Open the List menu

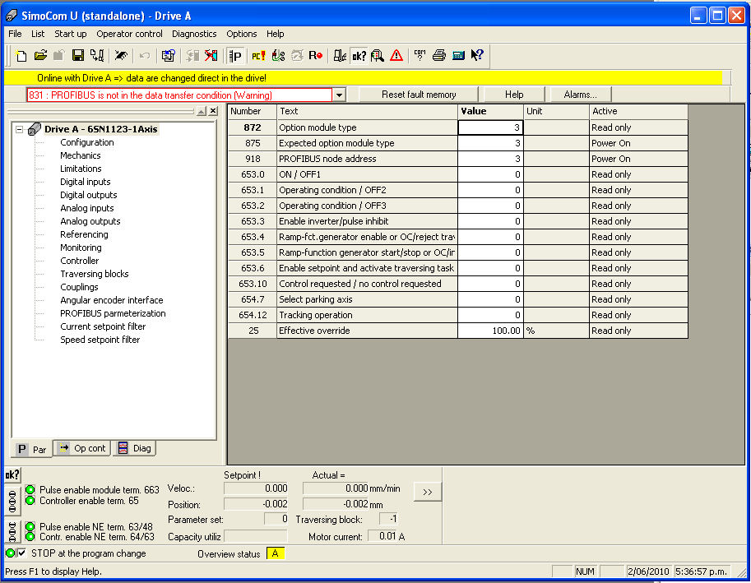pos(38,34)
